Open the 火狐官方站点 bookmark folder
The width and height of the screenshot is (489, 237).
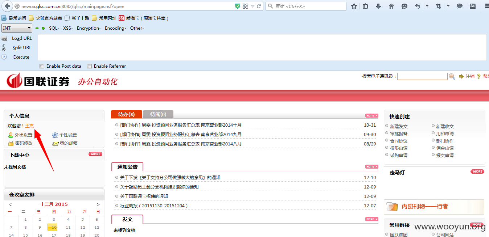click(x=45, y=18)
